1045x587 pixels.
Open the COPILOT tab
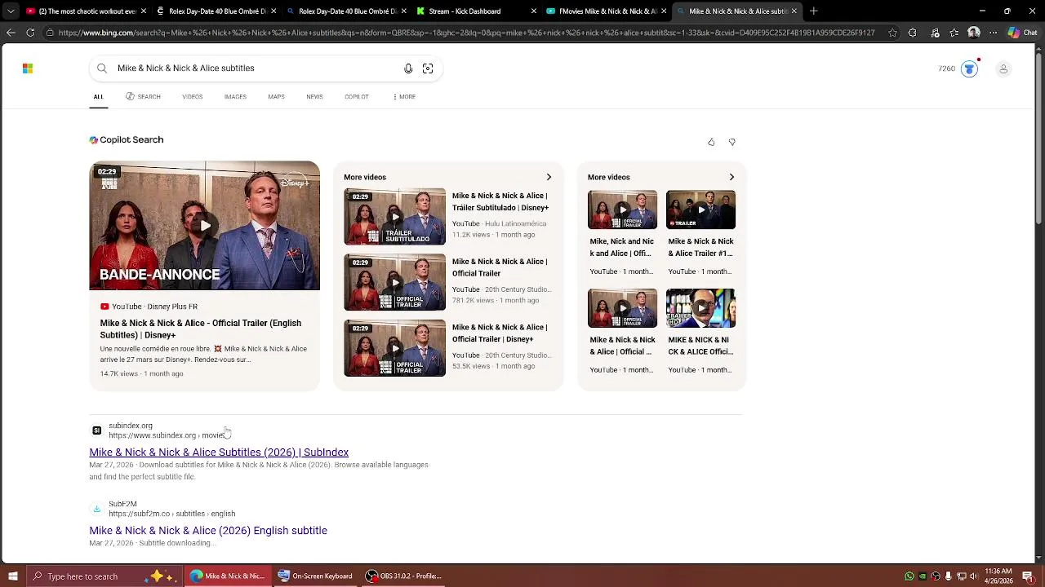[357, 96]
